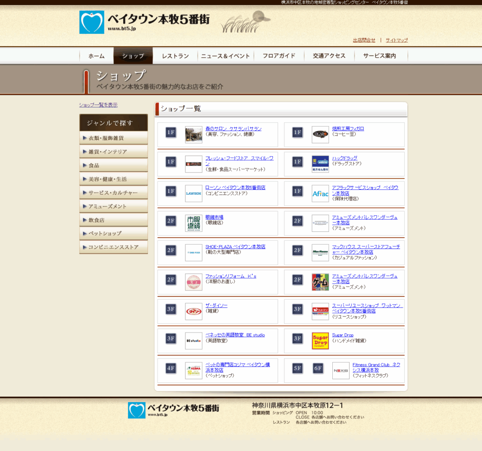Image resolution: width=482 pixels, height=451 pixels.
Task: Open the レストラン navigation tab
Action: click(175, 56)
